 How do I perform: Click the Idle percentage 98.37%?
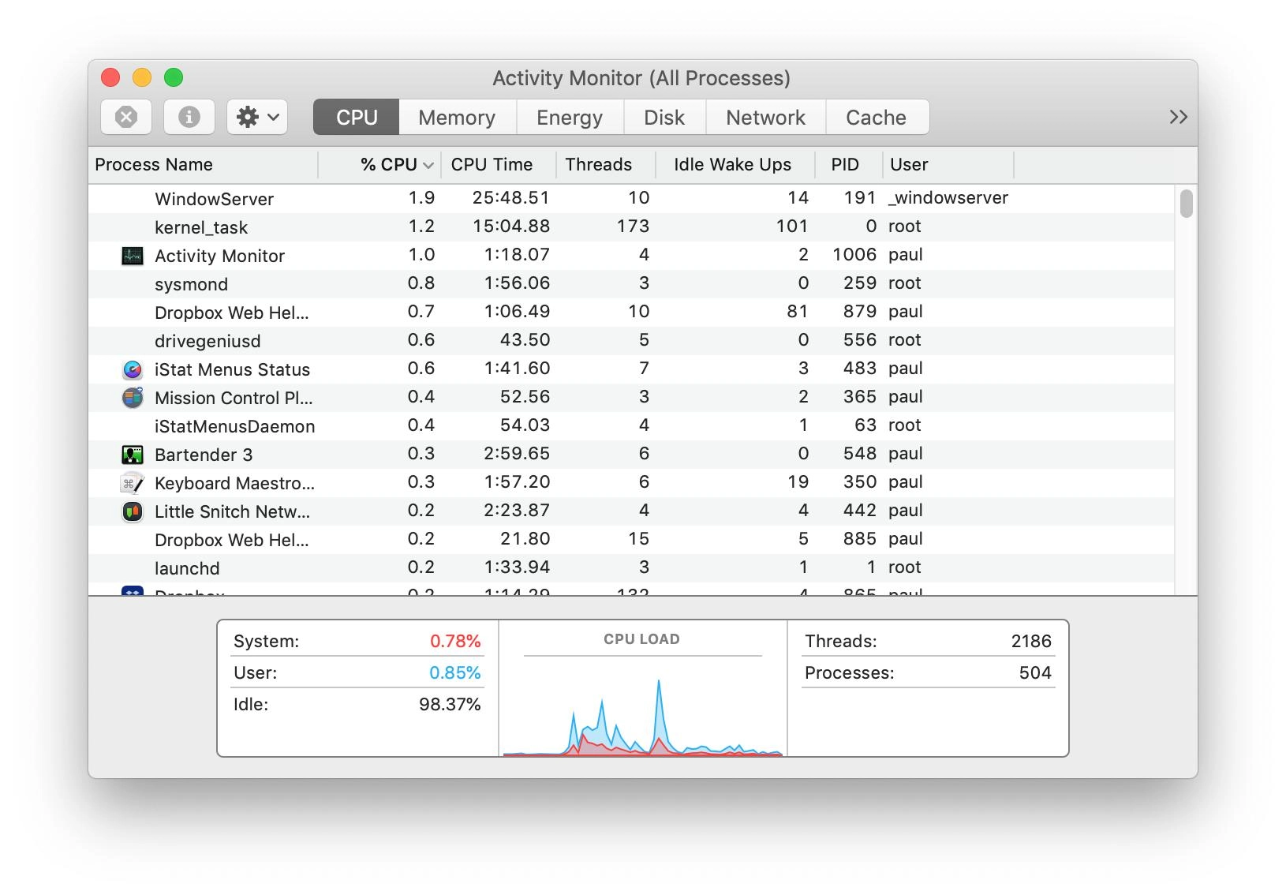pos(450,704)
